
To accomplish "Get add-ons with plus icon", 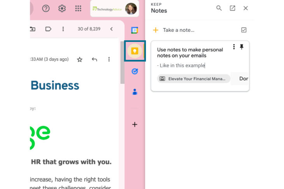I will [135, 125].
